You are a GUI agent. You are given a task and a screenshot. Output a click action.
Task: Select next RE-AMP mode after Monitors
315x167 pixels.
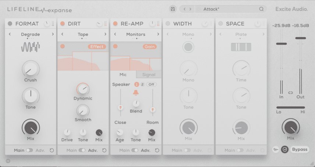pos(158,34)
